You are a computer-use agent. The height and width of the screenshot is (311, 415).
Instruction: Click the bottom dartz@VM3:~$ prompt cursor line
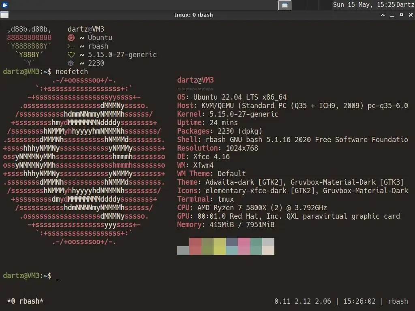(31, 276)
